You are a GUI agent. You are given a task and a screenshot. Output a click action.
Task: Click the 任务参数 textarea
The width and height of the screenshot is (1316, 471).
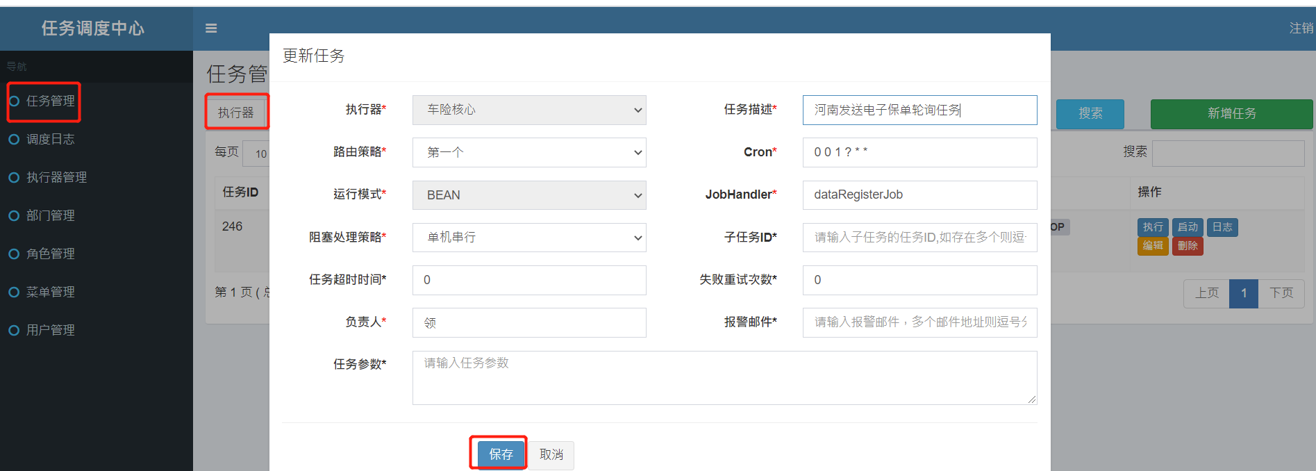coord(724,378)
